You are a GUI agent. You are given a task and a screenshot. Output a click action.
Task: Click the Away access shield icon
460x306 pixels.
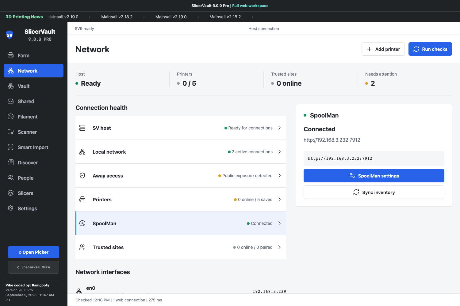coord(82,176)
